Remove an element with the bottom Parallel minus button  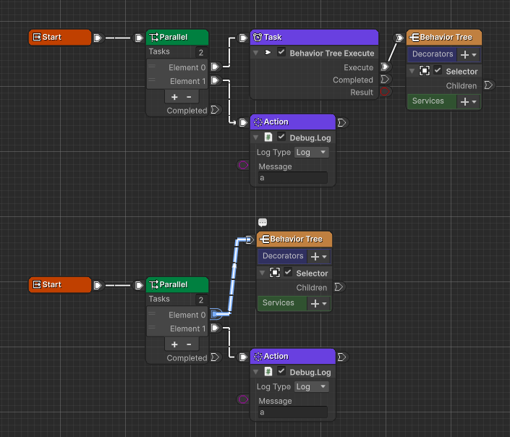click(189, 344)
